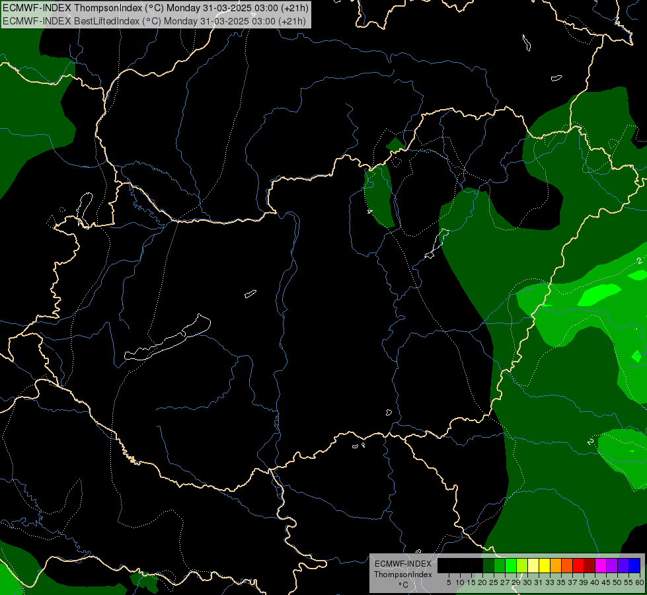Click the black legend swatch between 15 and 20
The image size is (647, 595).
[477, 565]
